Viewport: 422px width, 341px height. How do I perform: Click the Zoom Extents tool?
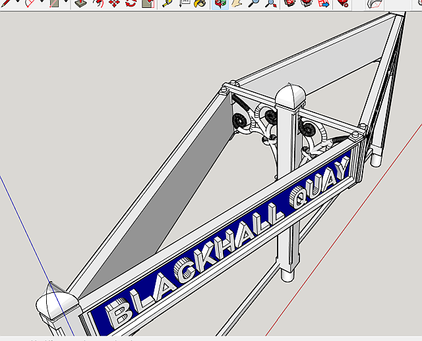coord(271,3)
